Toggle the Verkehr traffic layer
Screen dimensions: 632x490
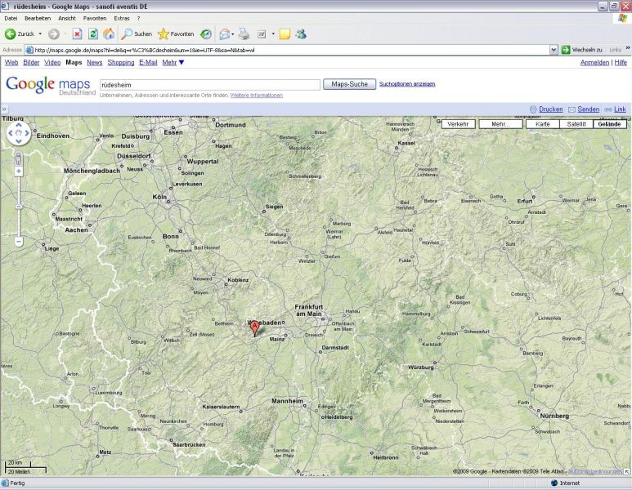click(x=459, y=124)
